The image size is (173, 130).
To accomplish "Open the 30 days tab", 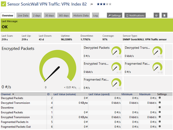I will pyautogui.click(x=49, y=16).
